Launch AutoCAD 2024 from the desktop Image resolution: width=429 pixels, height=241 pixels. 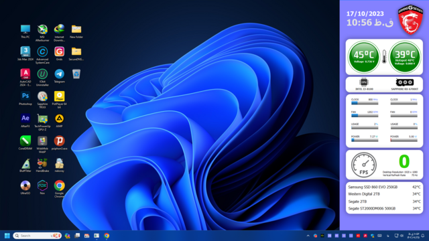click(x=25, y=78)
